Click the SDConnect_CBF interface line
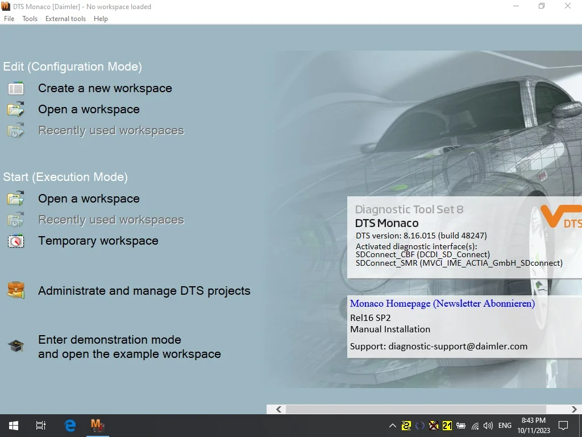The height and width of the screenshot is (437, 582). [x=423, y=254]
